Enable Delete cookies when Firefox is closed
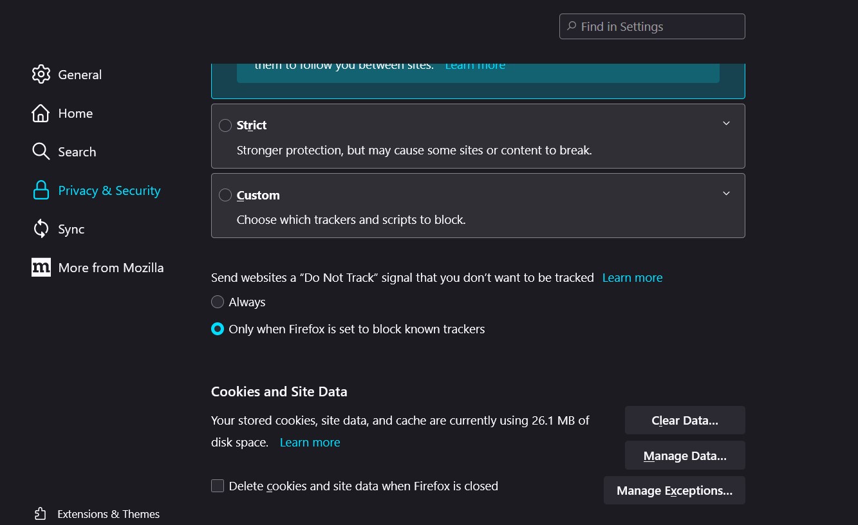 pos(218,486)
